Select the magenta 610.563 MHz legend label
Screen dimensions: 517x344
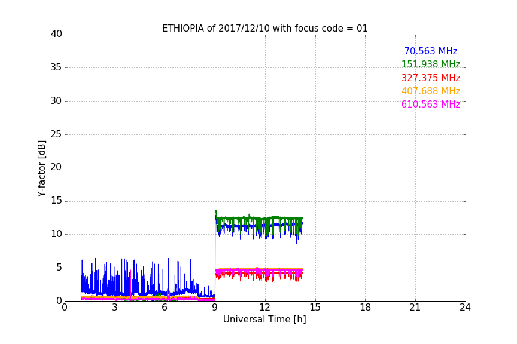click(431, 104)
